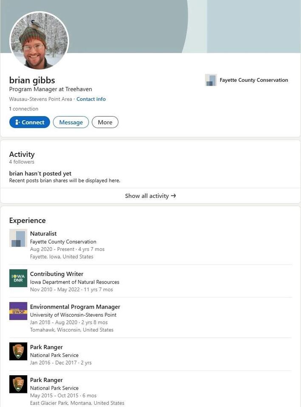Click the person-plus icon in Connect
The width and height of the screenshot is (301, 407).
(17, 122)
